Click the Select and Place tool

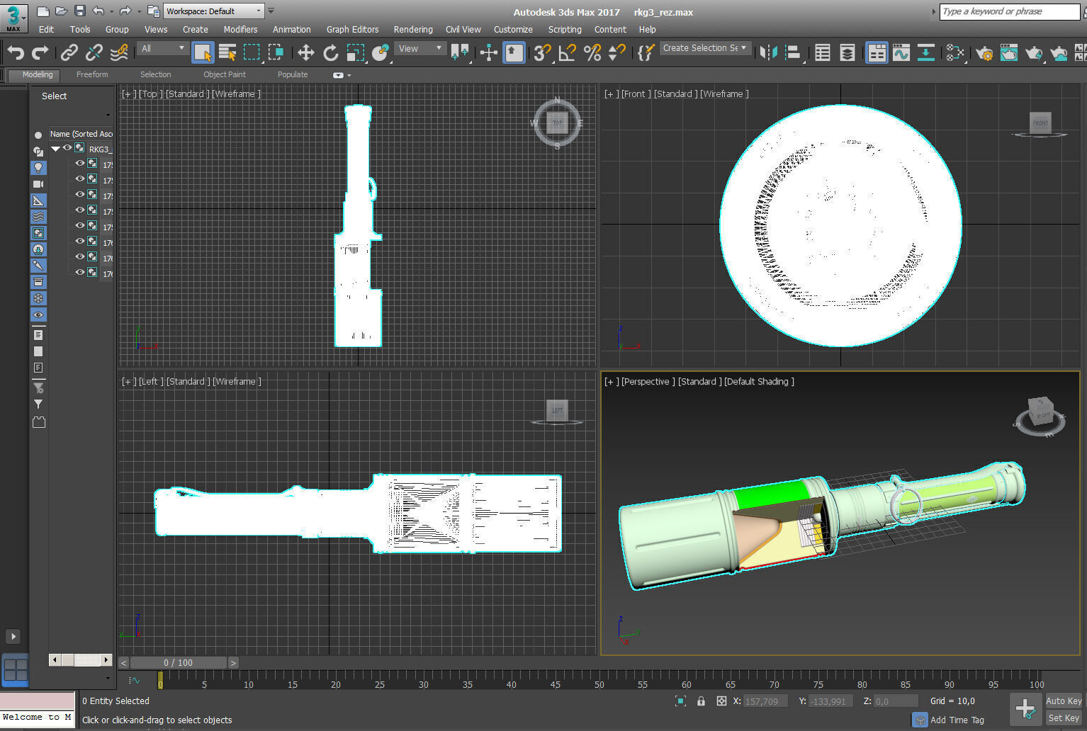381,52
